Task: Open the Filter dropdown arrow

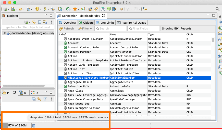Action: click(91, 29)
